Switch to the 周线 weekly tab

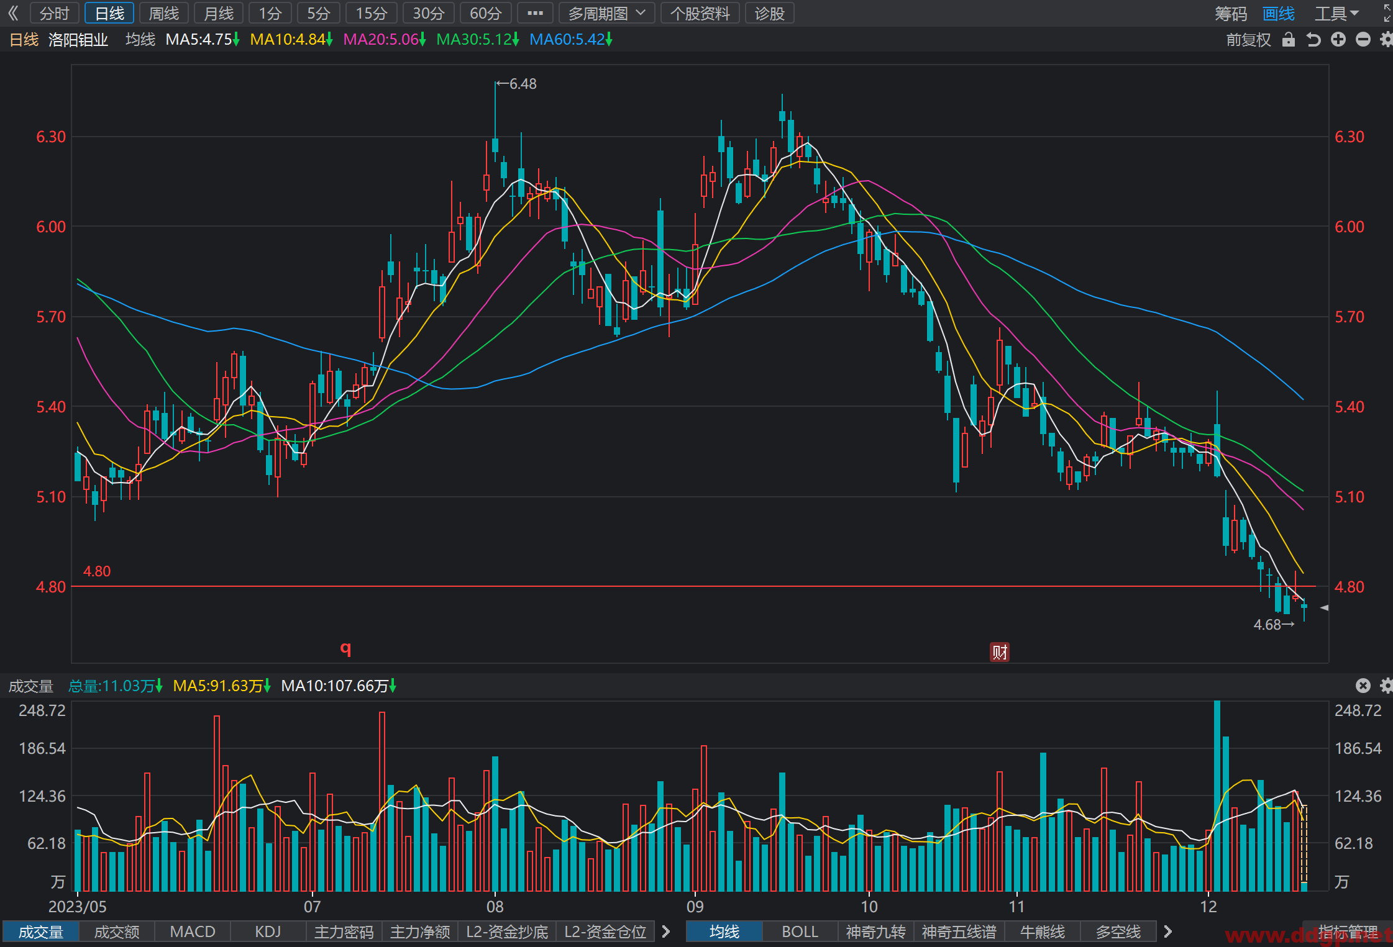pos(164,13)
